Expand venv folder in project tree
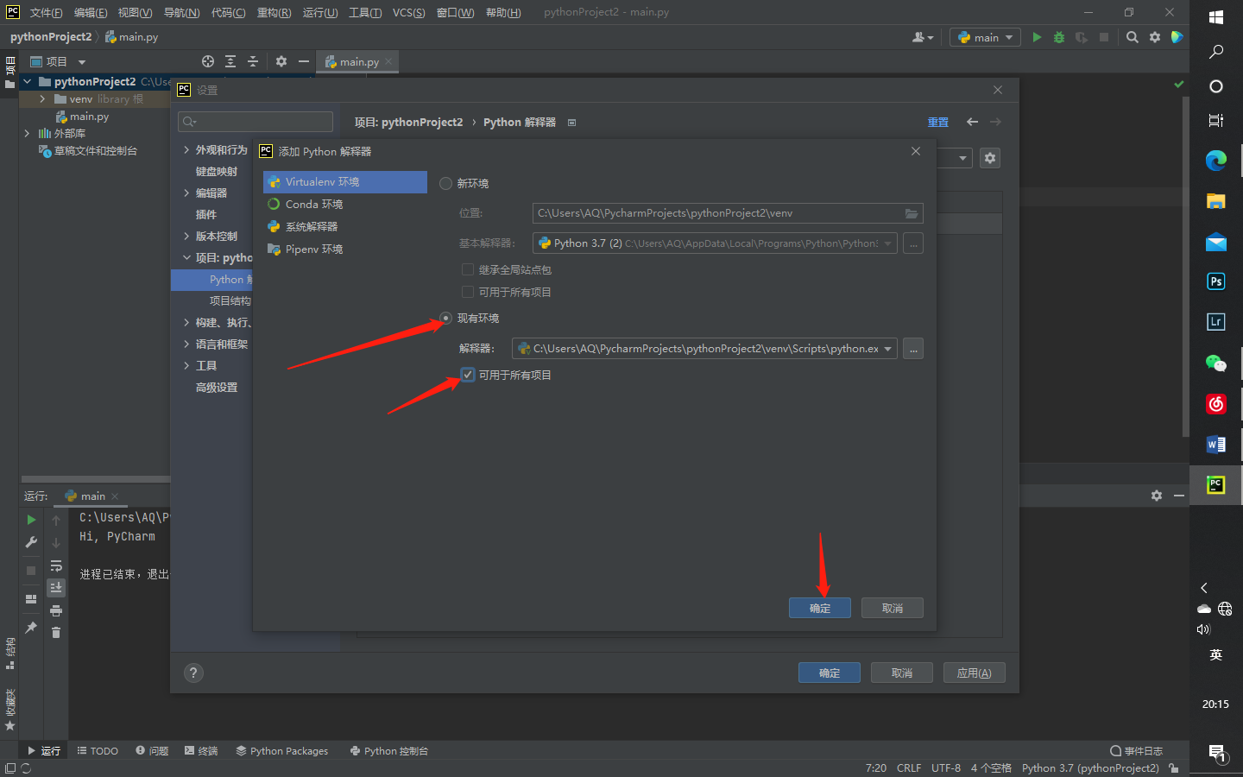Screen dimensions: 1243x777 click(x=42, y=98)
